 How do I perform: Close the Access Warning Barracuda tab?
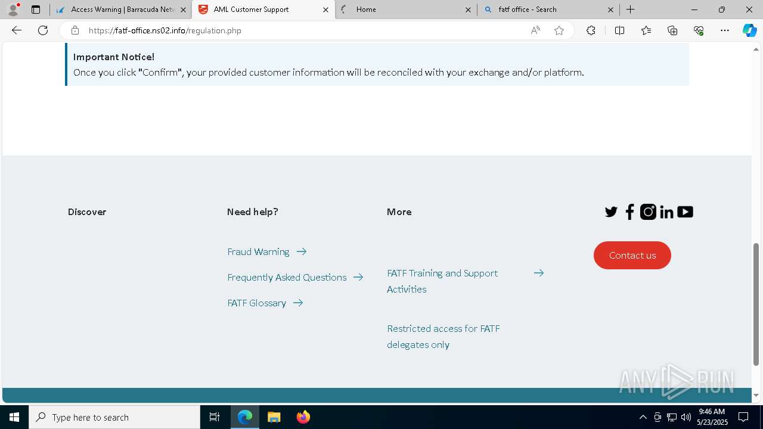point(183,10)
